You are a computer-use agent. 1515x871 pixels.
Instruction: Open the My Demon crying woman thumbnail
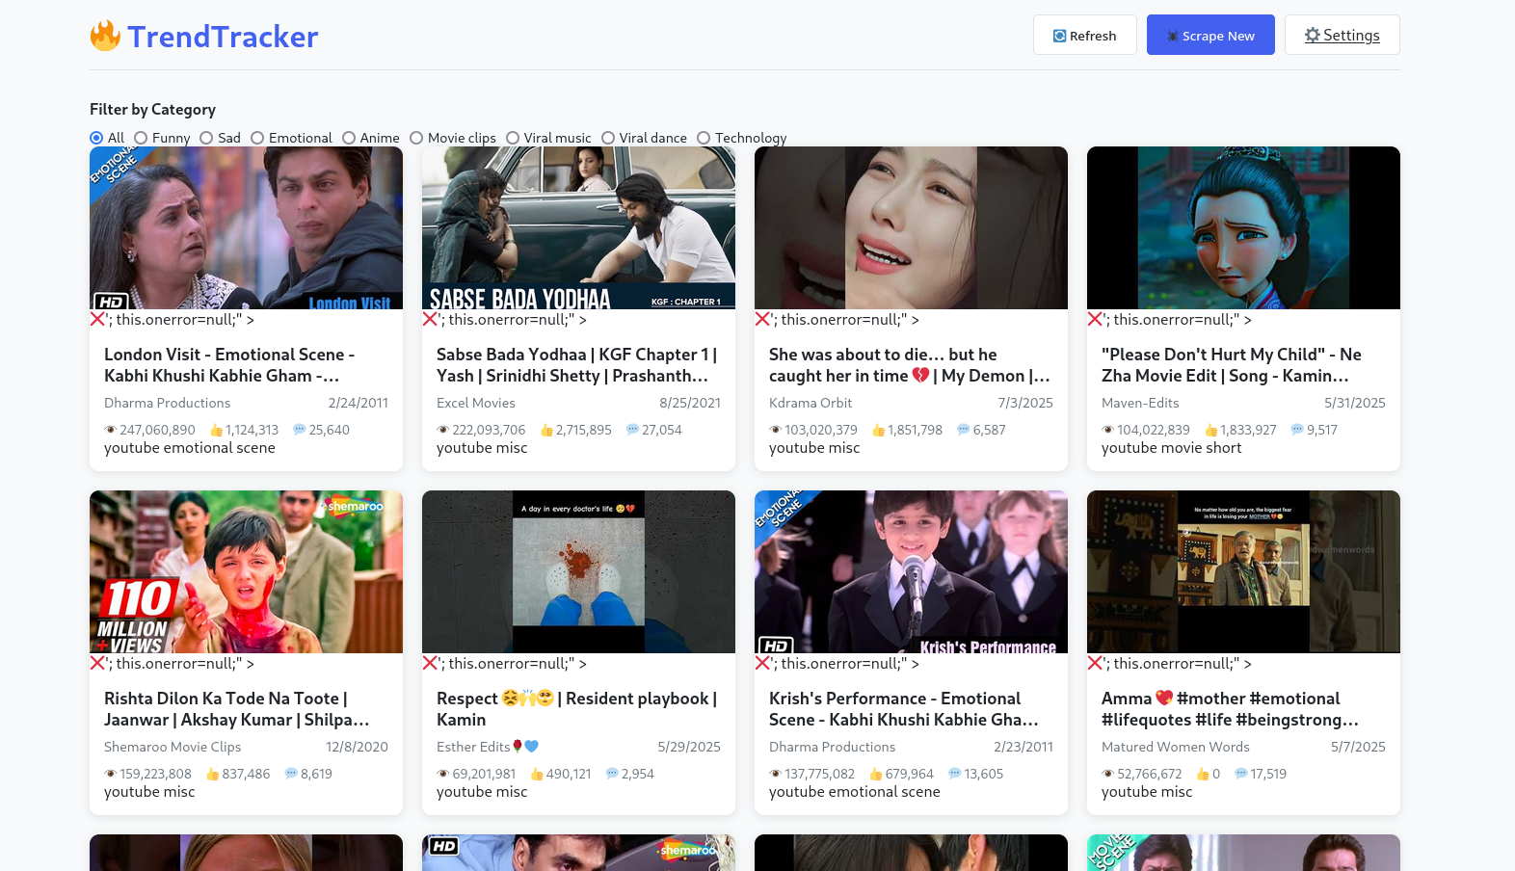coord(911,227)
